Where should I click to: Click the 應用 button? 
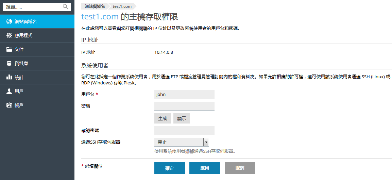205,168
